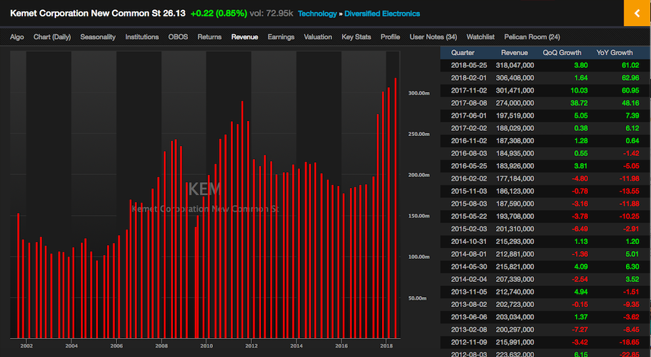Follow the Diversified Electronics industry link
Viewport: 651px width, 357px height.
tap(382, 14)
